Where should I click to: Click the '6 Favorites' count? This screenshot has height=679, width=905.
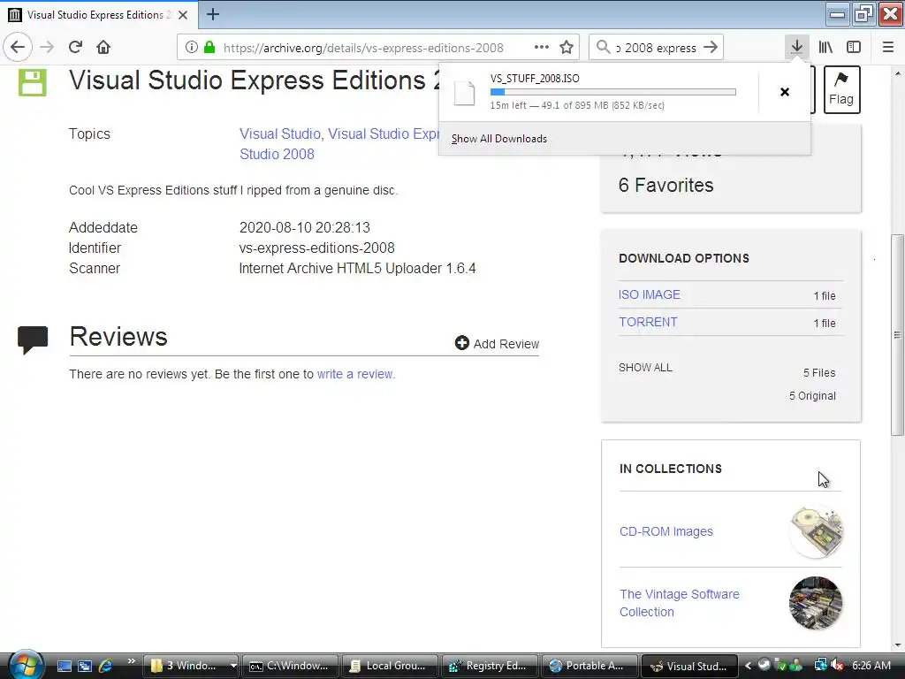tap(666, 186)
